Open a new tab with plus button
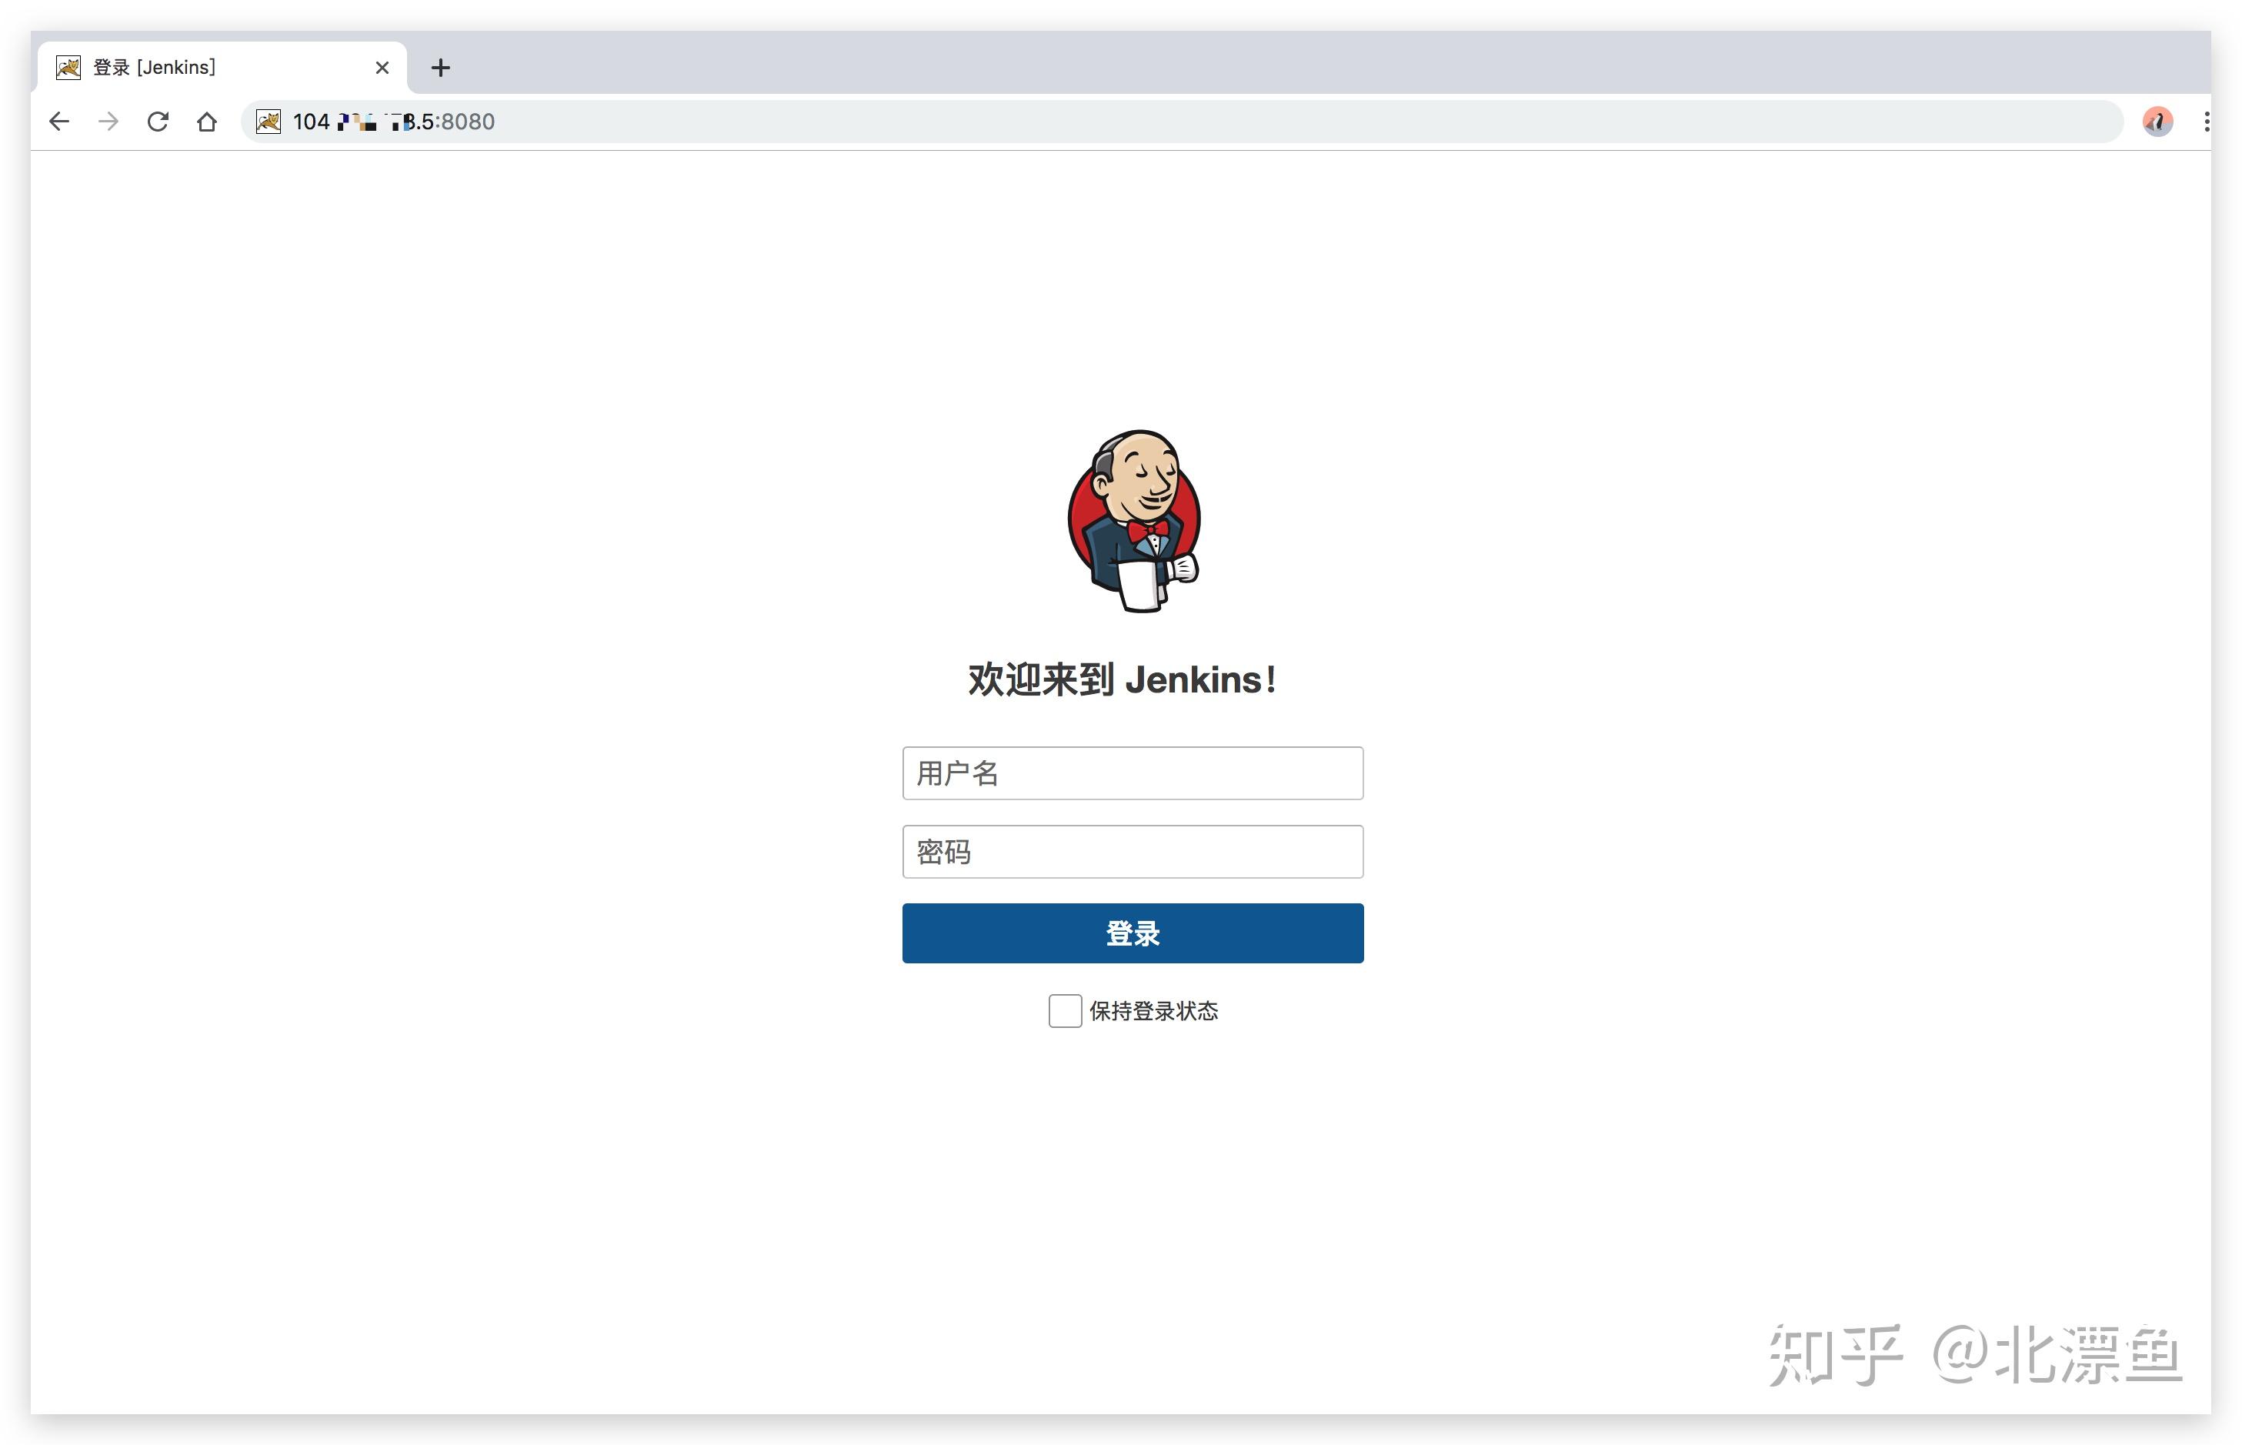This screenshot has width=2242, height=1445. coord(440,68)
